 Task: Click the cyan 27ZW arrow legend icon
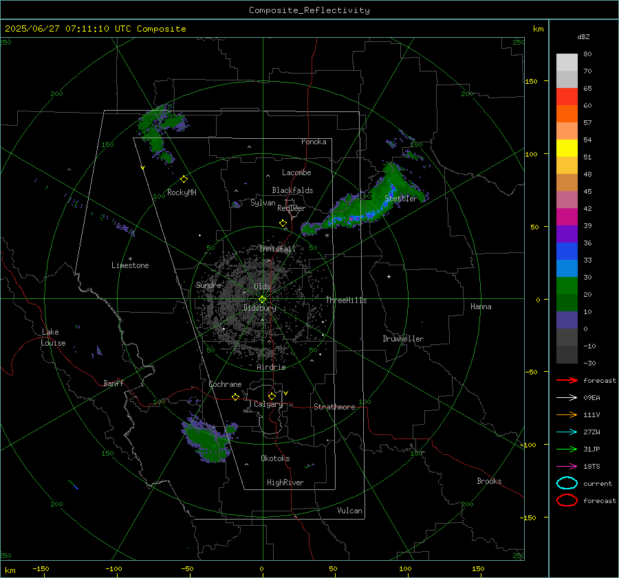[567, 432]
